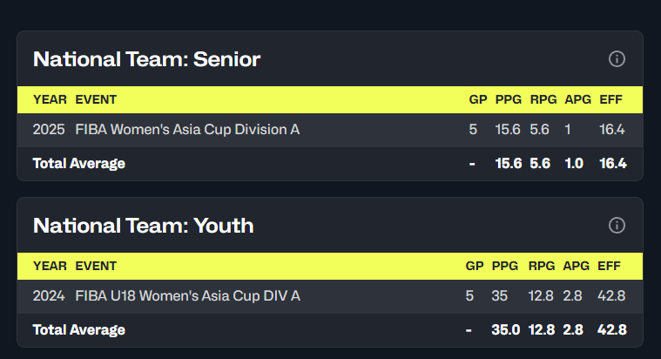The image size is (661, 359).
Task: Click APG column header in Youth table
Action: tap(575, 266)
